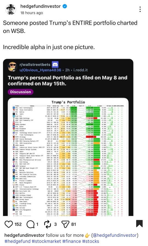Open hedgefundinvestor username at top

(41, 6)
